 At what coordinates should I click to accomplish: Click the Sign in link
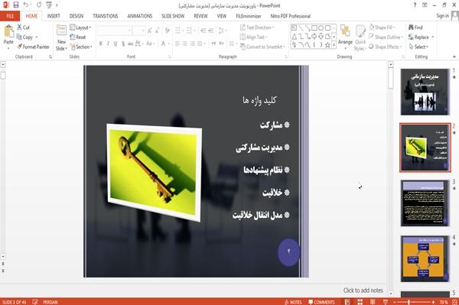point(443,16)
